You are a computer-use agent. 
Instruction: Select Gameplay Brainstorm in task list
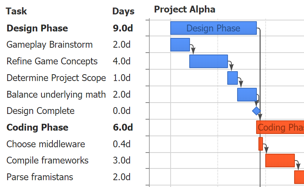coord(49,45)
